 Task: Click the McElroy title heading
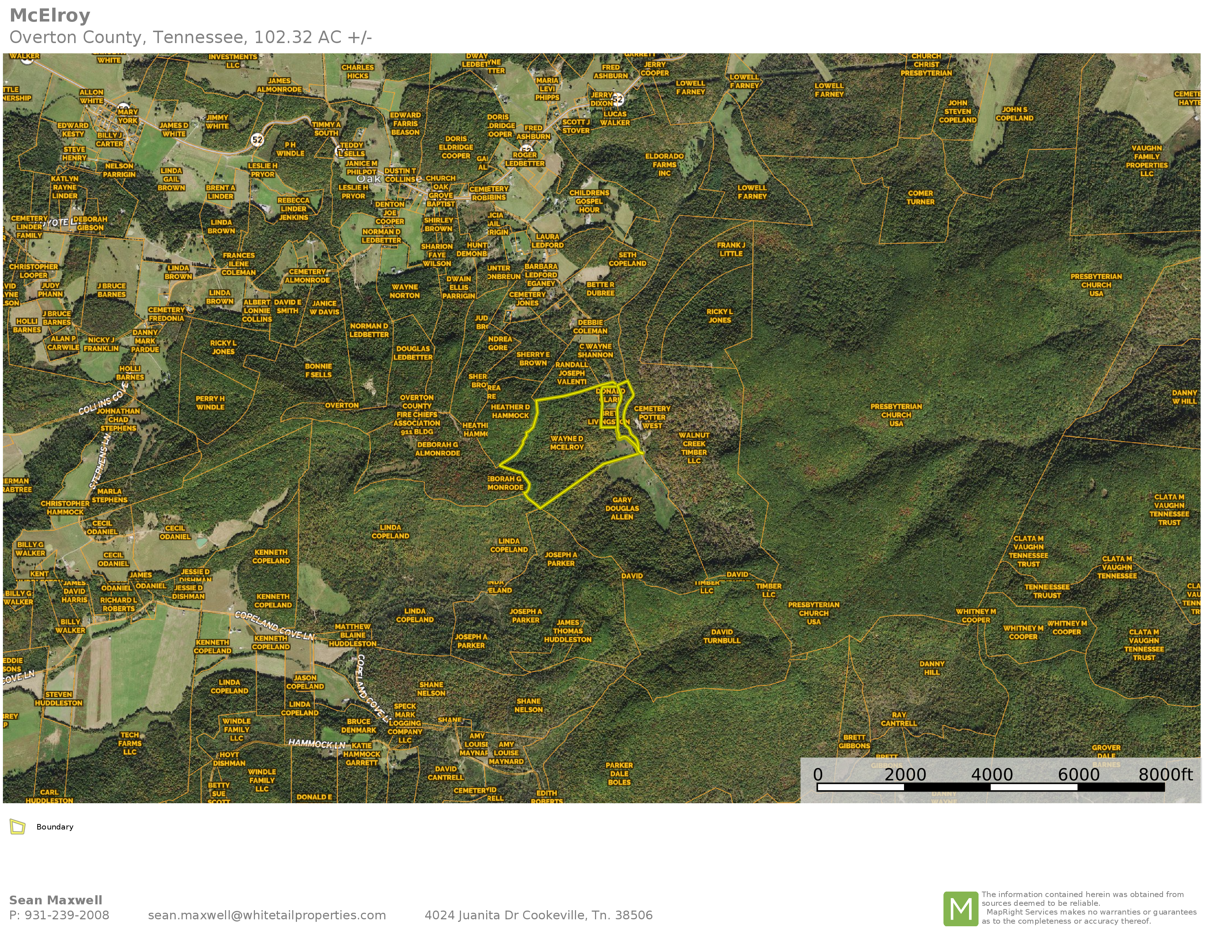50,15
